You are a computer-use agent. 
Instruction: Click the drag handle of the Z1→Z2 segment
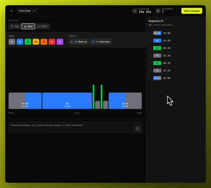click(x=150, y=33)
